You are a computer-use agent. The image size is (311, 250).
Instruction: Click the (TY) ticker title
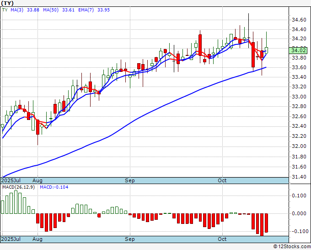7,3
